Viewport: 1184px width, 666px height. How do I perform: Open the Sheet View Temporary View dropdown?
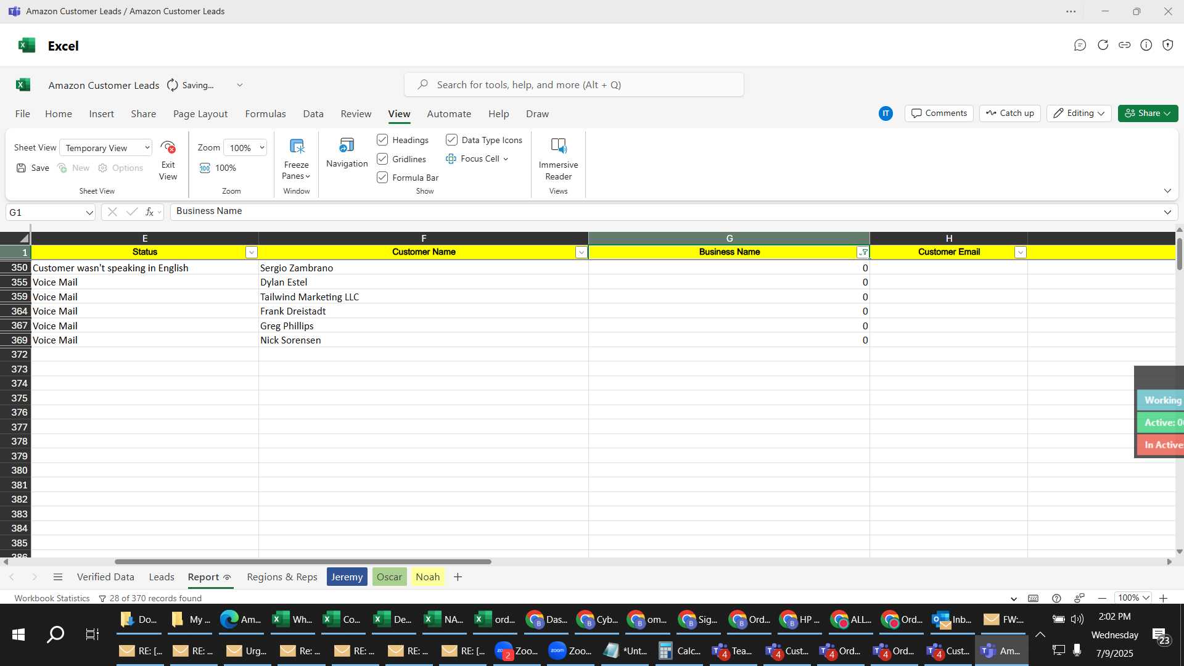[106, 148]
